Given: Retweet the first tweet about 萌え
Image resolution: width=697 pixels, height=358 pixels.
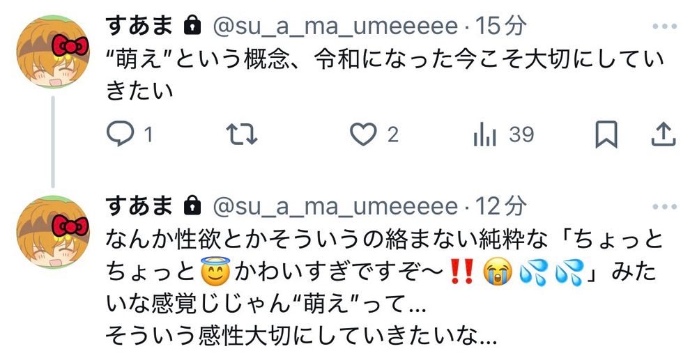Looking at the screenshot, I should pos(242,134).
